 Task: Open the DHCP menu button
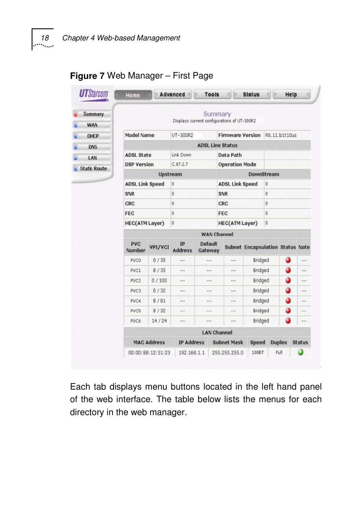point(92,136)
